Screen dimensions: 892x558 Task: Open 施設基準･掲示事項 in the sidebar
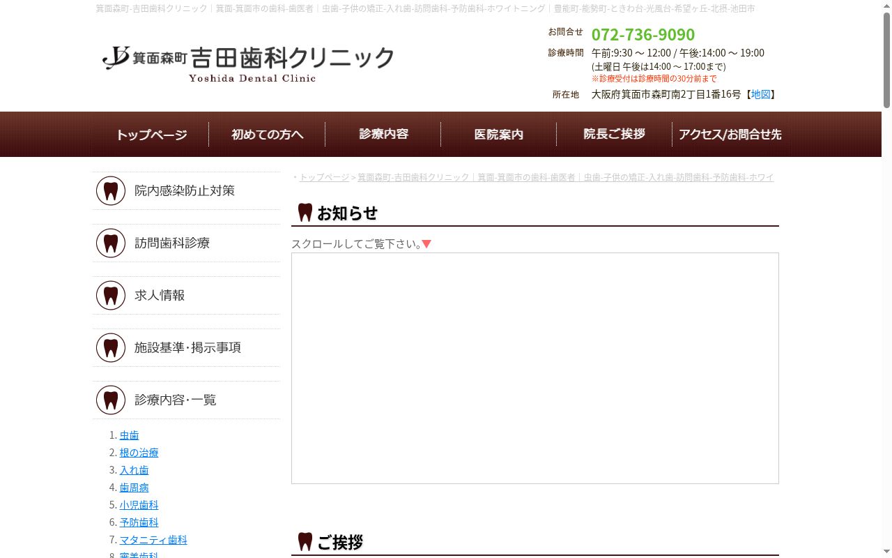187,348
